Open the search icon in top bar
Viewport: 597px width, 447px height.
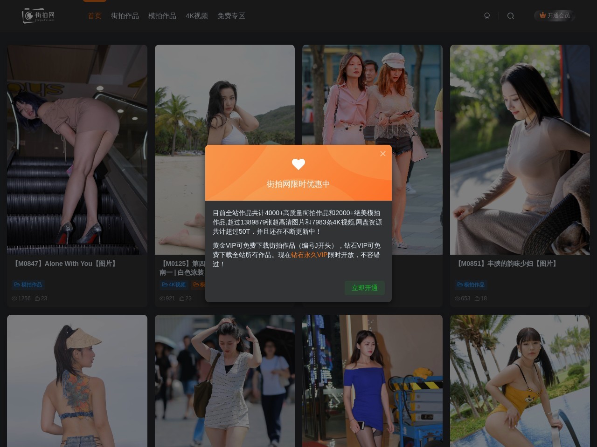510,16
